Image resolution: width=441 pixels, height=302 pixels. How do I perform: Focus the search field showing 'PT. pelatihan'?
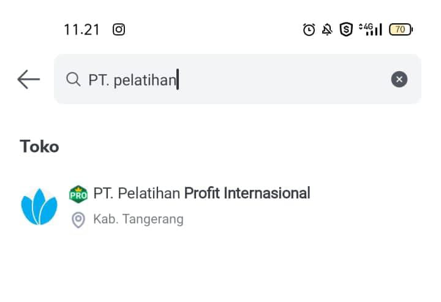pyautogui.click(x=238, y=79)
